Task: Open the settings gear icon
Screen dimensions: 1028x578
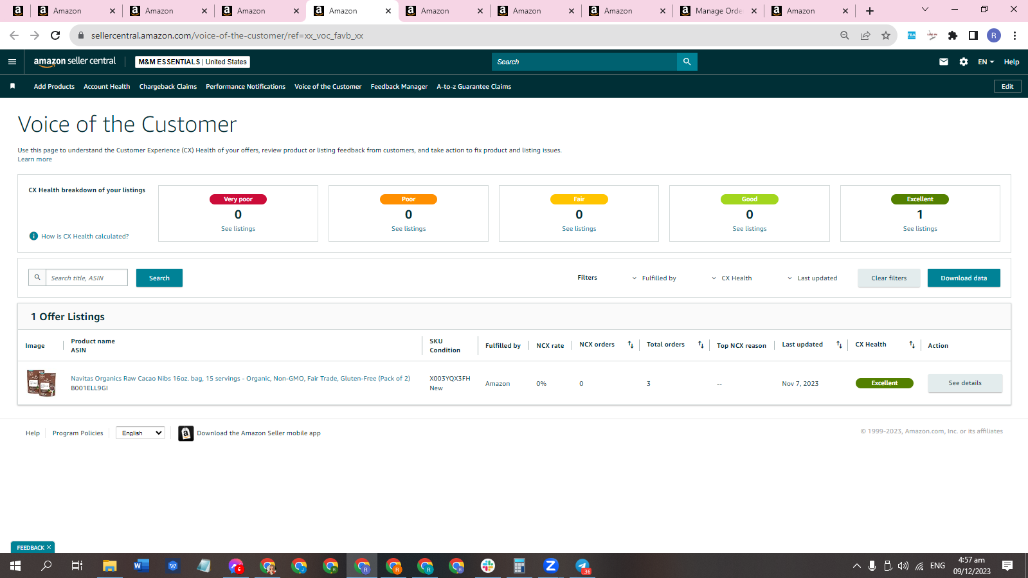Action: point(963,62)
